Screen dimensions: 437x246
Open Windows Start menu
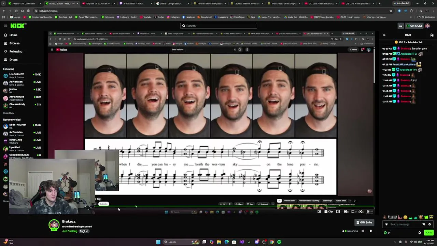click(158, 242)
